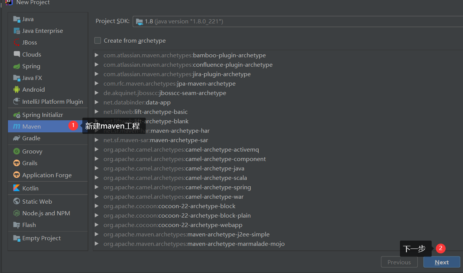Select the Flash icon
The image size is (463, 273).
pos(17,225)
